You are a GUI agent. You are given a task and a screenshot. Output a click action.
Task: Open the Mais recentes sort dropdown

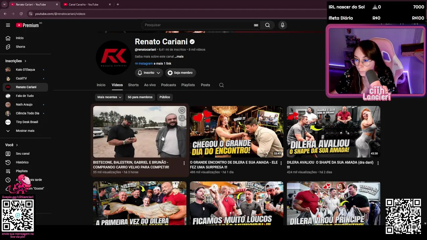(x=109, y=97)
